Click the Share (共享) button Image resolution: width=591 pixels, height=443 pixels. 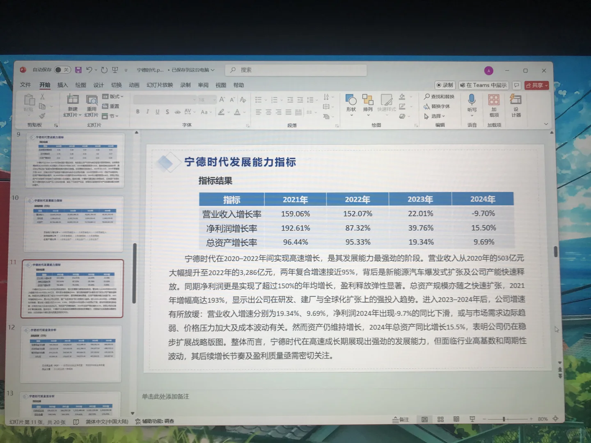[536, 85]
